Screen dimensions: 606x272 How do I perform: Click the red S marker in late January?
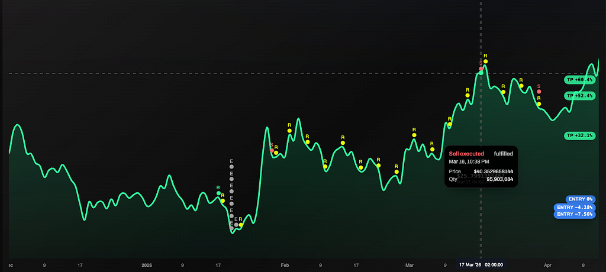[272, 150]
